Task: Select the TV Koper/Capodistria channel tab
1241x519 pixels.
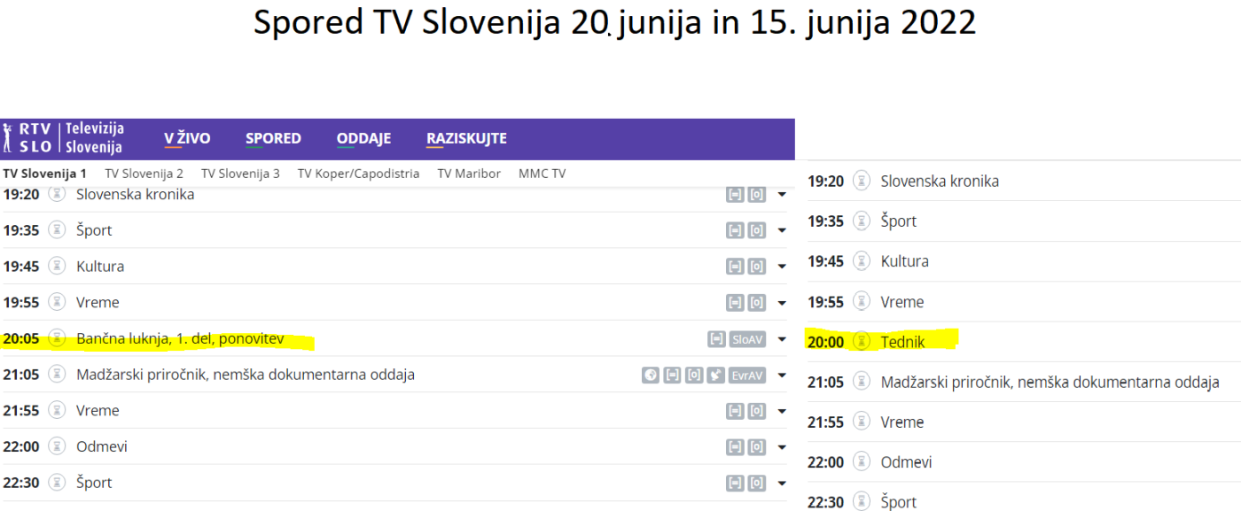Action: (358, 174)
